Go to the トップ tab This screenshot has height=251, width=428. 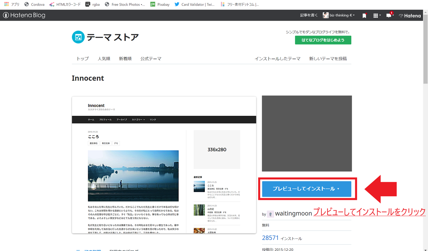[x=82, y=59]
